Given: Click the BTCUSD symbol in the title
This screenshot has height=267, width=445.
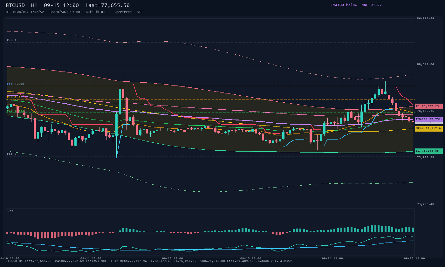Looking at the screenshot, I should [17, 5].
